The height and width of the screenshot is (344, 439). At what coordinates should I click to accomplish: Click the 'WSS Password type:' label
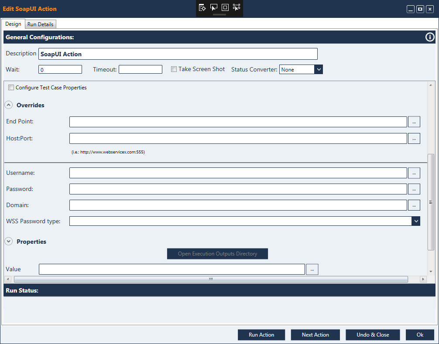(x=33, y=221)
